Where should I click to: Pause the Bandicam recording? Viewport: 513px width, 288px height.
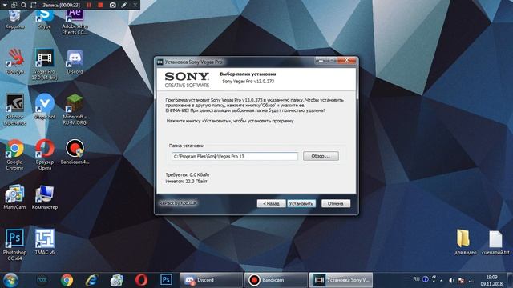click(x=89, y=5)
